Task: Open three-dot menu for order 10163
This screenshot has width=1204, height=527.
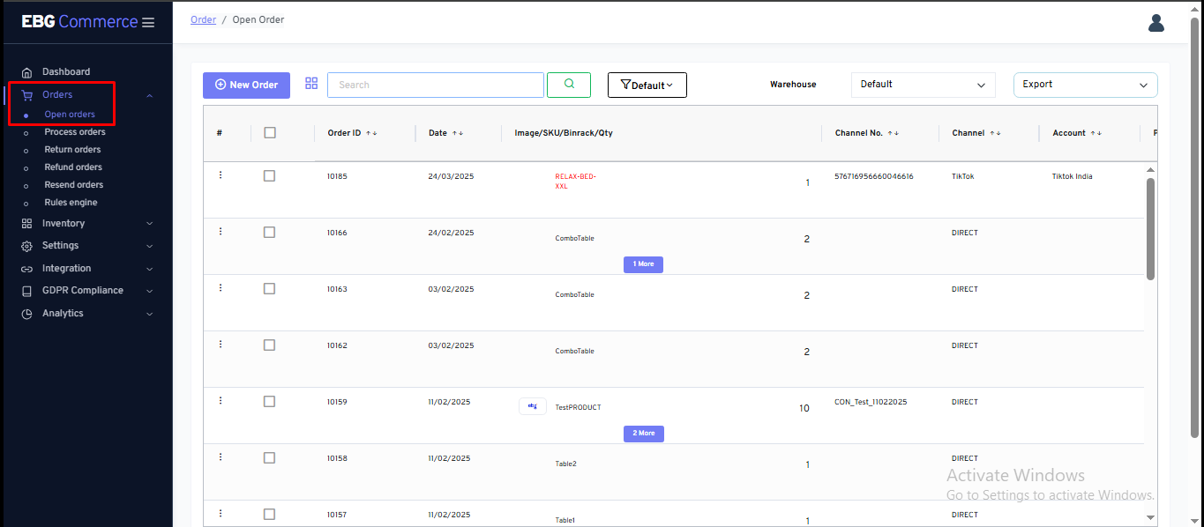Action: click(x=221, y=288)
